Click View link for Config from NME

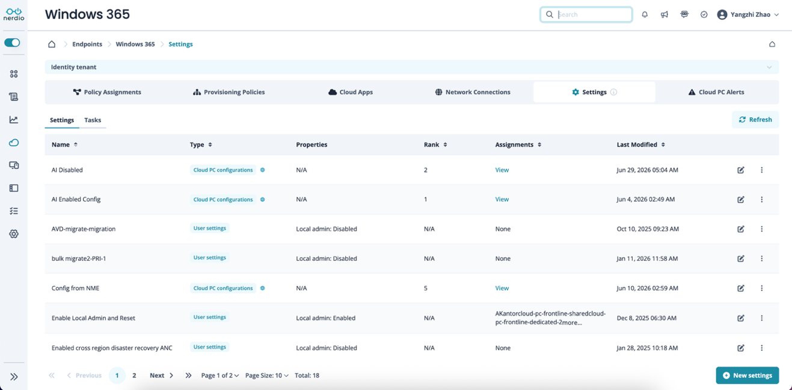pyautogui.click(x=502, y=288)
